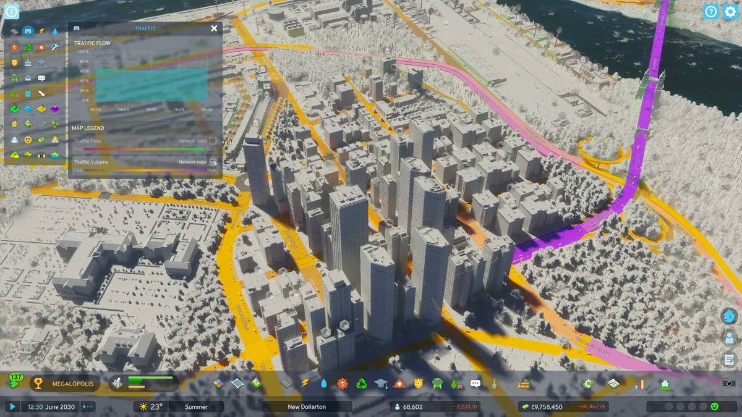Pause the simulation with the play control

click(x=12, y=406)
